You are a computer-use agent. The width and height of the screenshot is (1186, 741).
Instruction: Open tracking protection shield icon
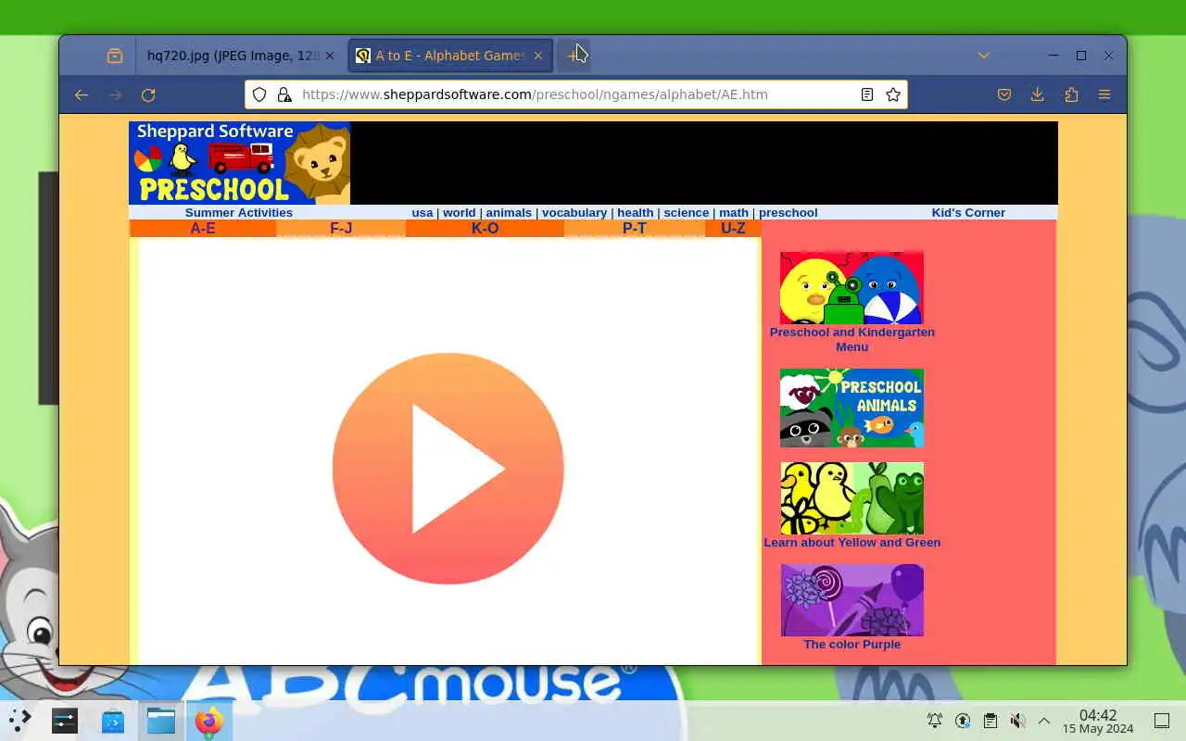(x=259, y=94)
